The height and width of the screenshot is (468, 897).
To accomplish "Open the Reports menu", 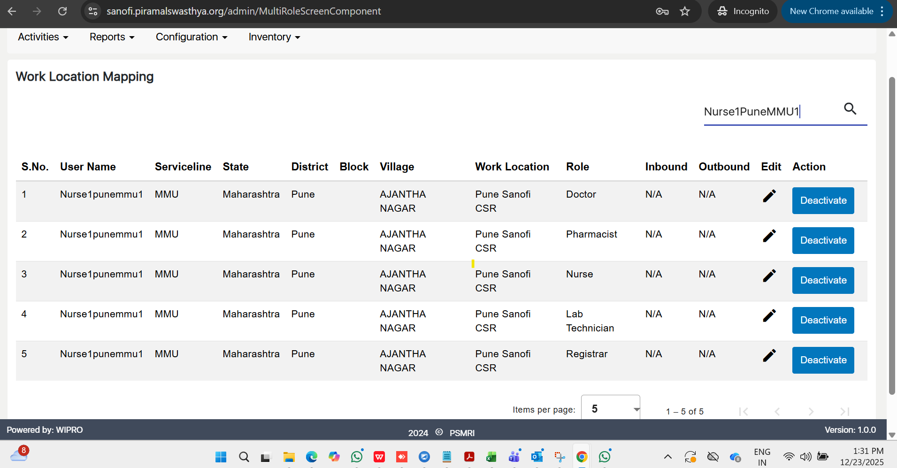I will (112, 37).
